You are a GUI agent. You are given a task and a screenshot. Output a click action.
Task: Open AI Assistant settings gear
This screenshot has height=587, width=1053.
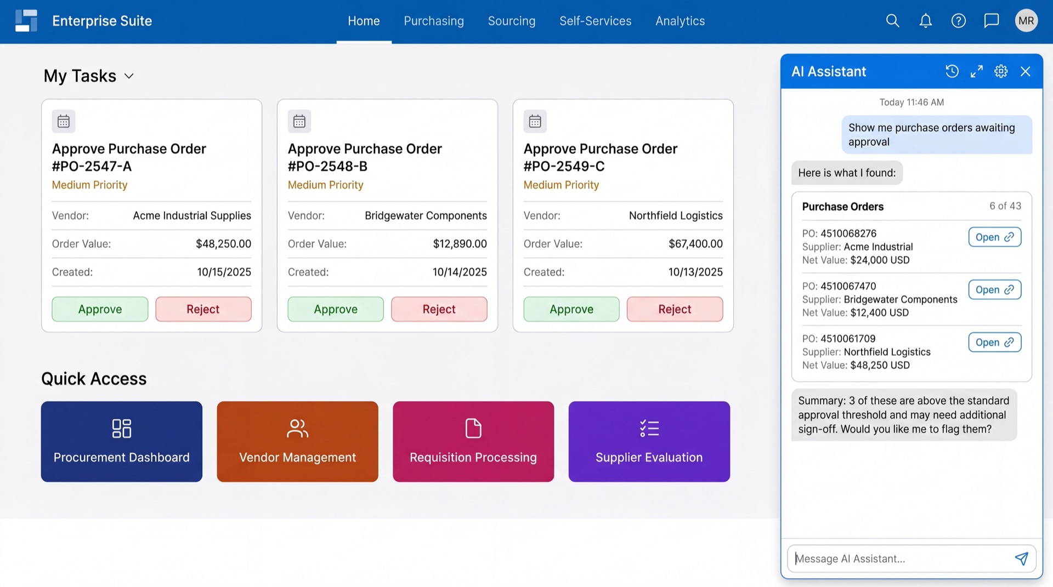pyautogui.click(x=1001, y=71)
